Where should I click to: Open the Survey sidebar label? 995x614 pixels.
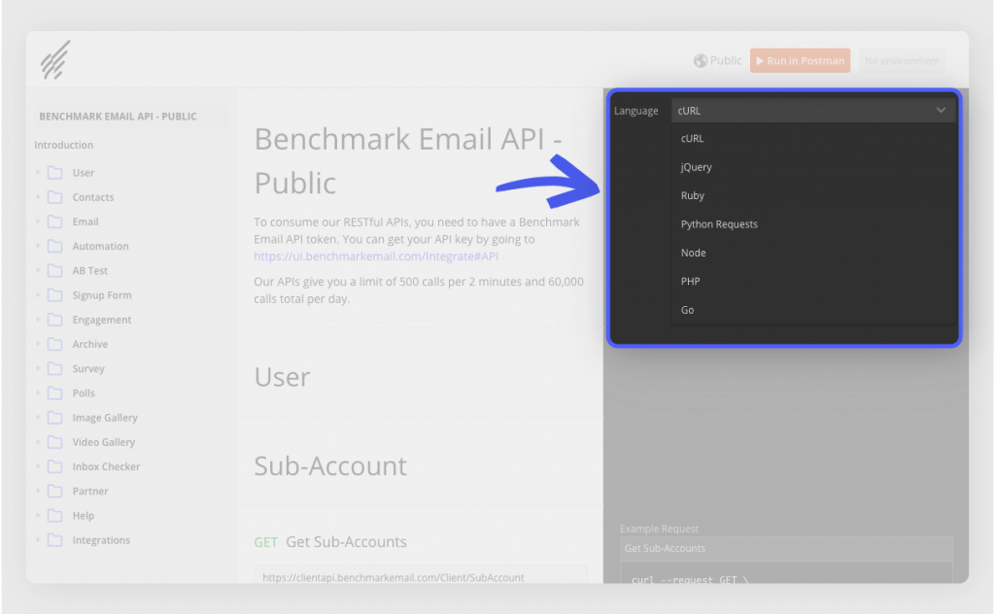coord(88,368)
